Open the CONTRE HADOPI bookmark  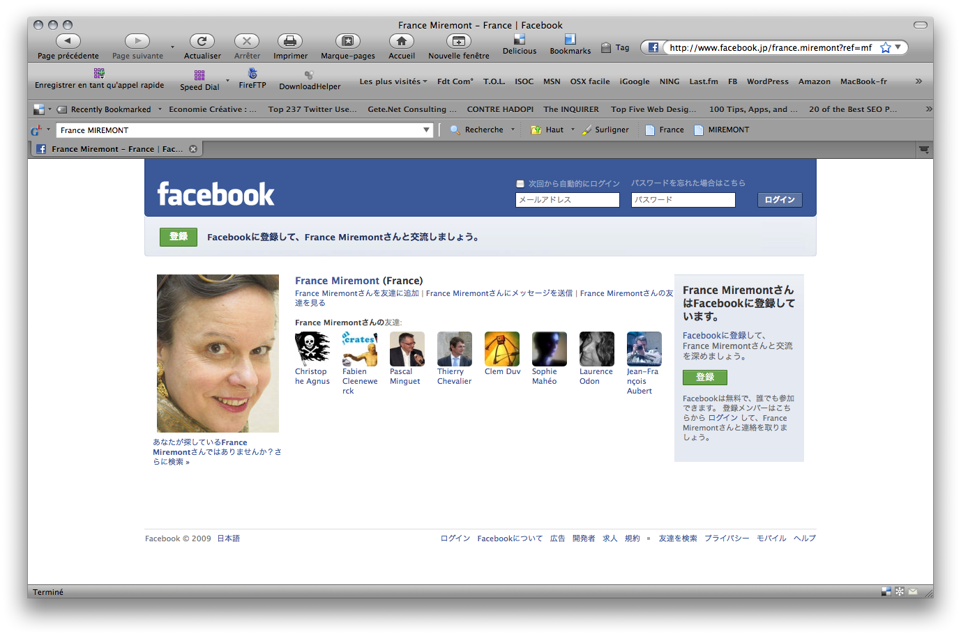[x=500, y=109]
